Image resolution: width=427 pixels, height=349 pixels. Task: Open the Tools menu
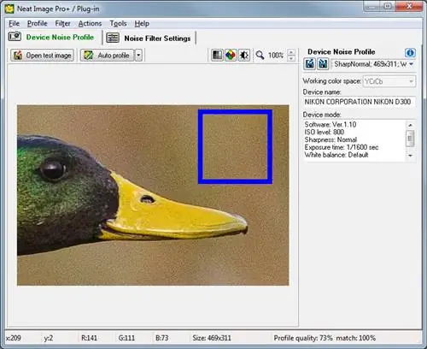(x=118, y=23)
